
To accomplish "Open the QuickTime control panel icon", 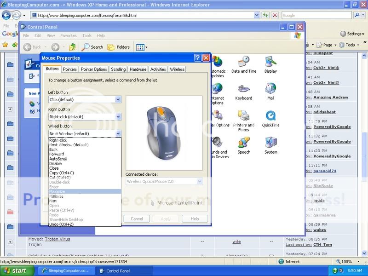I will [x=270, y=119].
